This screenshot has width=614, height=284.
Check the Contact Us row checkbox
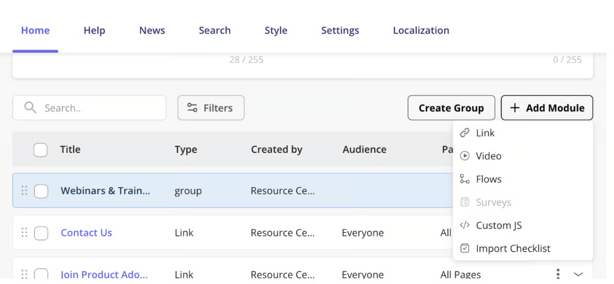41,233
